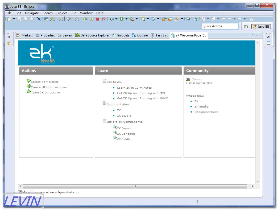Click the Open Perspective icon
The image size is (278, 210).
(246, 26)
